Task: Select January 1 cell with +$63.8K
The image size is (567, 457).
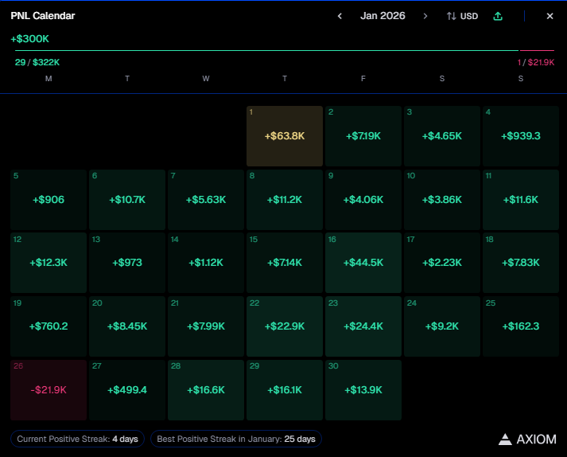Action: click(285, 136)
